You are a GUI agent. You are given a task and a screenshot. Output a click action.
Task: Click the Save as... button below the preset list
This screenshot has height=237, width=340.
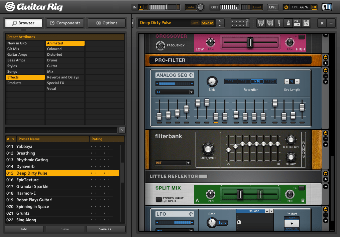pyautogui.click(x=106, y=229)
